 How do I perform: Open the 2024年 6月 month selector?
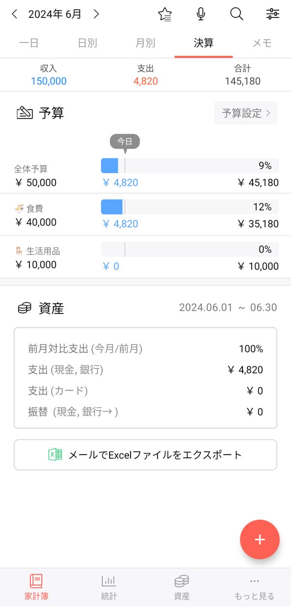pyautogui.click(x=55, y=14)
